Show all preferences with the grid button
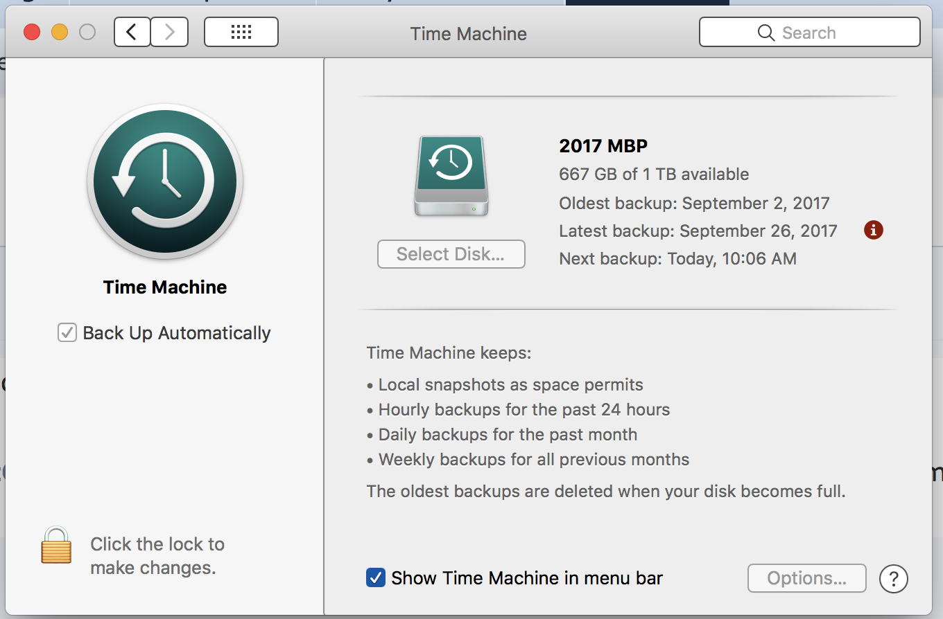Image resolution: width=943 pixels, height=619 pixels. (x=241, y=32)
